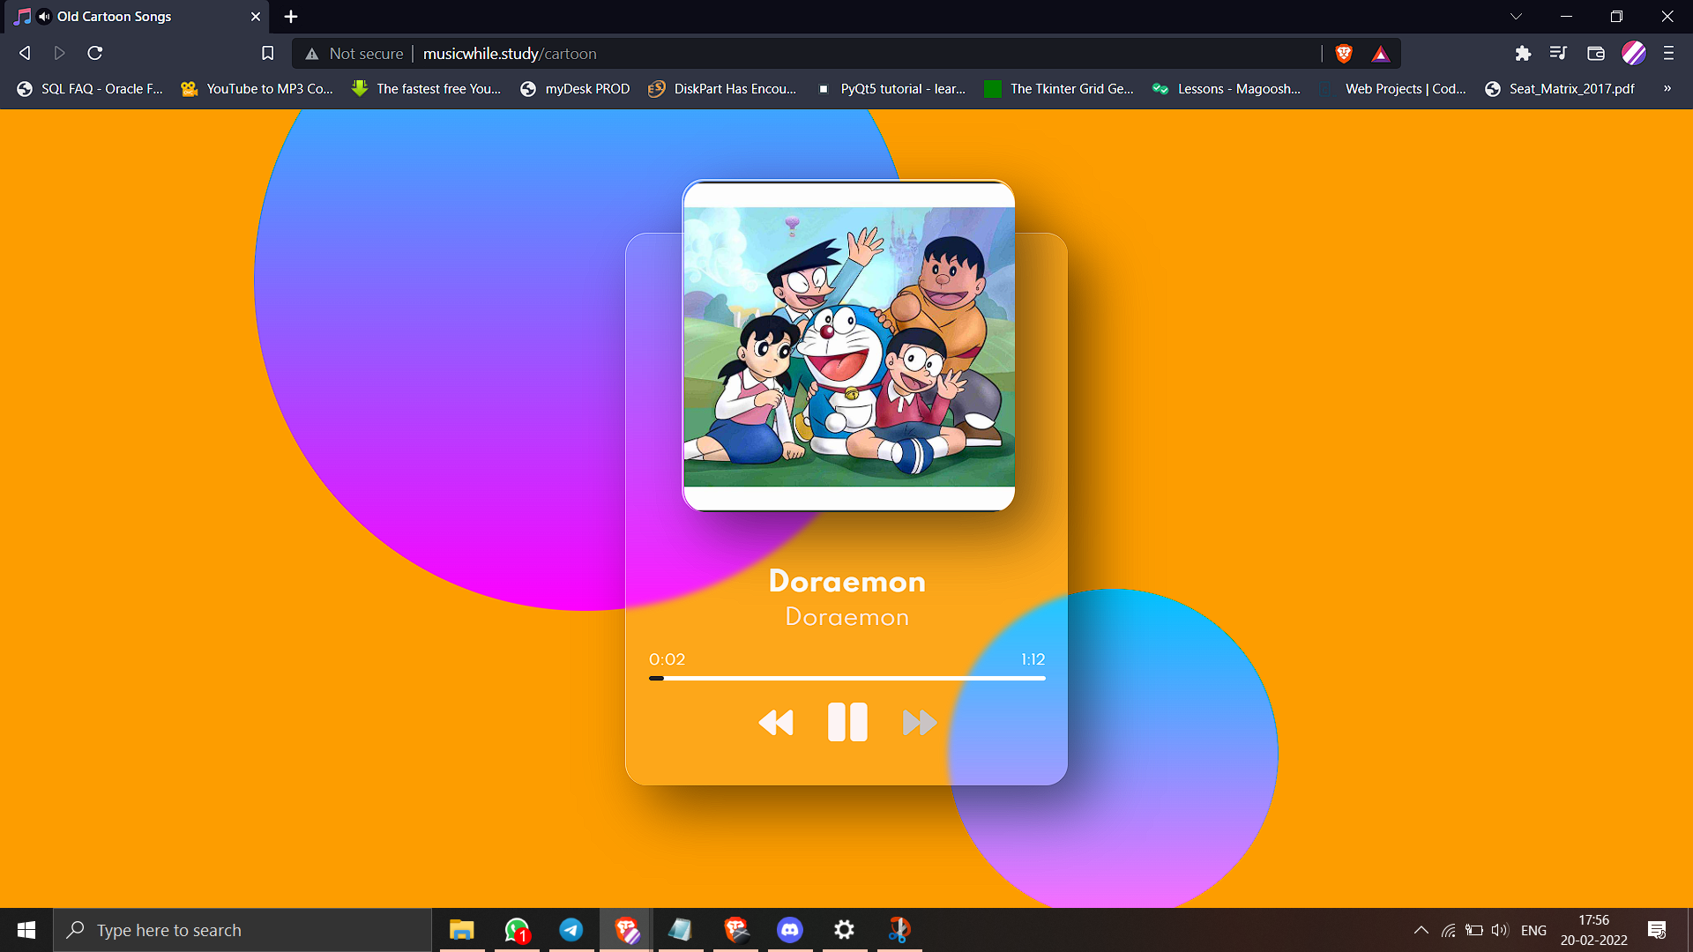The image size is (1693, 952).
Task: Skip to the next song
Action: (x=919, y=723)
